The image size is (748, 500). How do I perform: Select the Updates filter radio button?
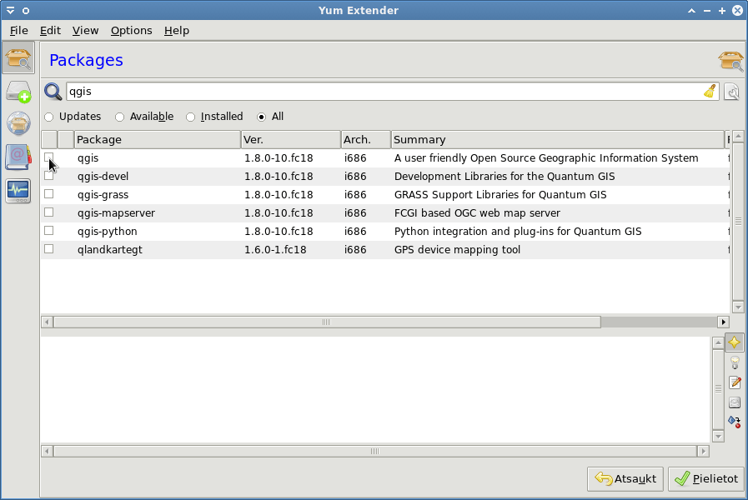click(48, 117)
